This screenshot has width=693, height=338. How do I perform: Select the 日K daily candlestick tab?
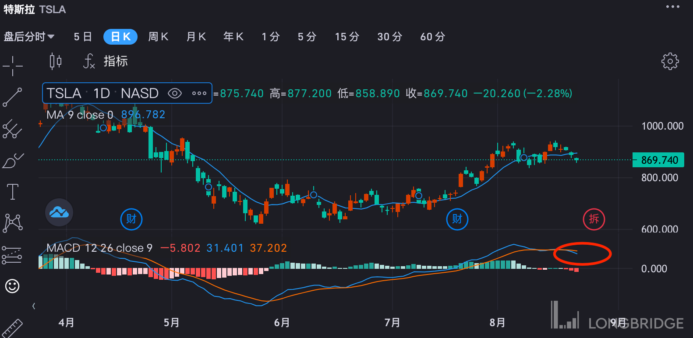[120, 37]
